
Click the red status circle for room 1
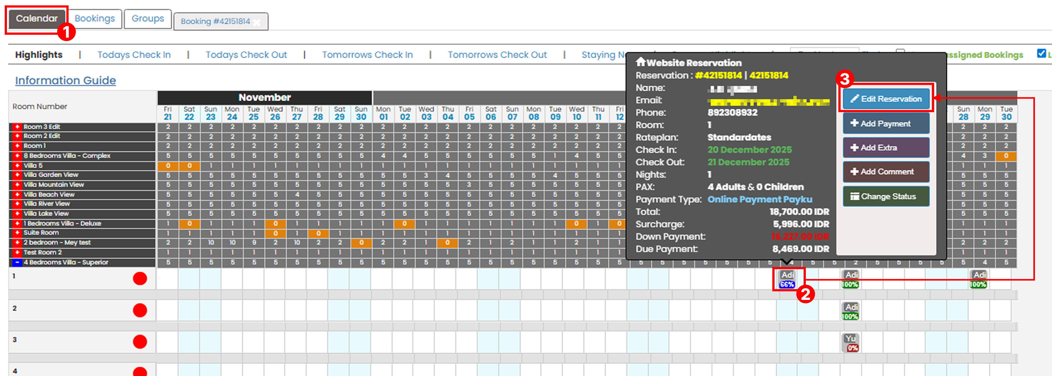tap(140, 279)
